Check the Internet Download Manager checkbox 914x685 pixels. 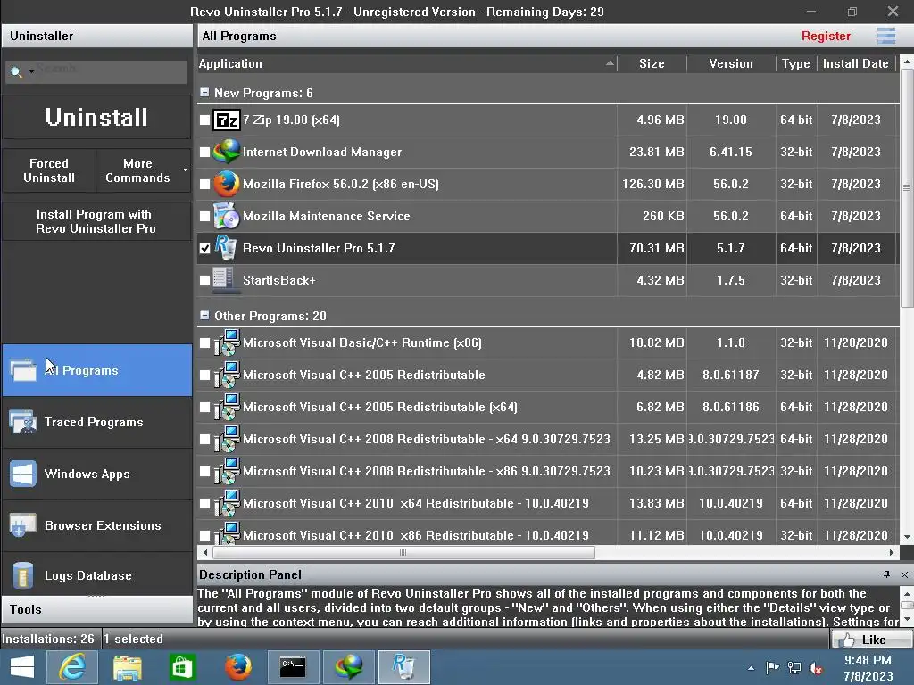pyautogui.click(x=204, y=152)
